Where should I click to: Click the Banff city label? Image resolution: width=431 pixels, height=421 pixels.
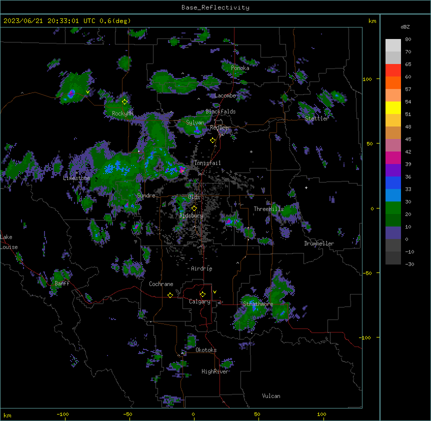coord(62,283)
